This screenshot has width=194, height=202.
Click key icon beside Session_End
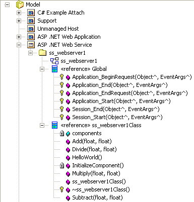point(62,109)
